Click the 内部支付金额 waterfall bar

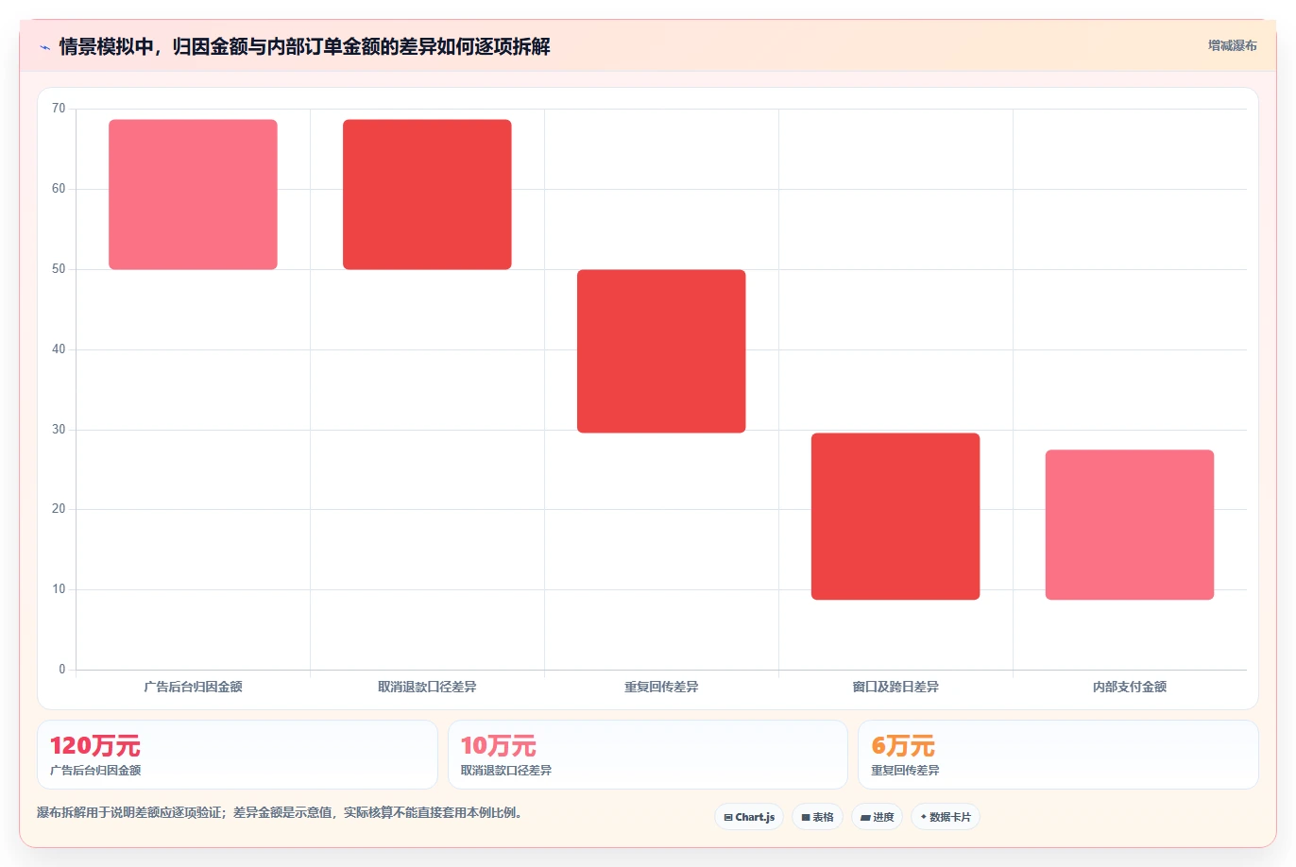pyautogui.click(x=1130, y=525)
